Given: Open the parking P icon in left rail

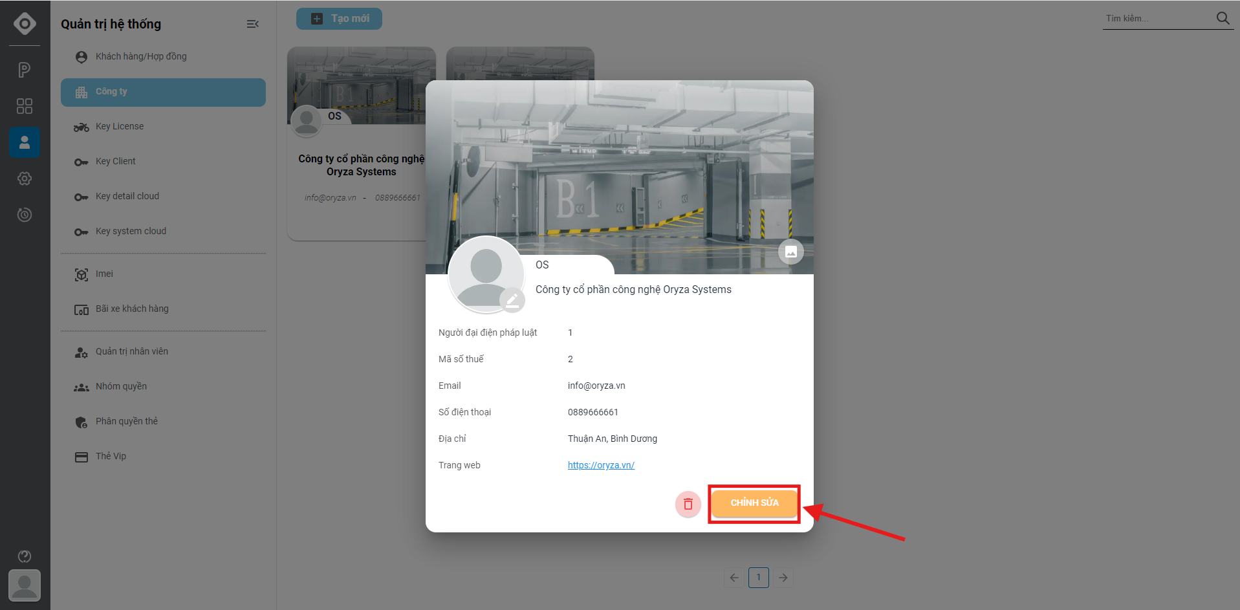Looking at the screenshot, I should 25,70.
